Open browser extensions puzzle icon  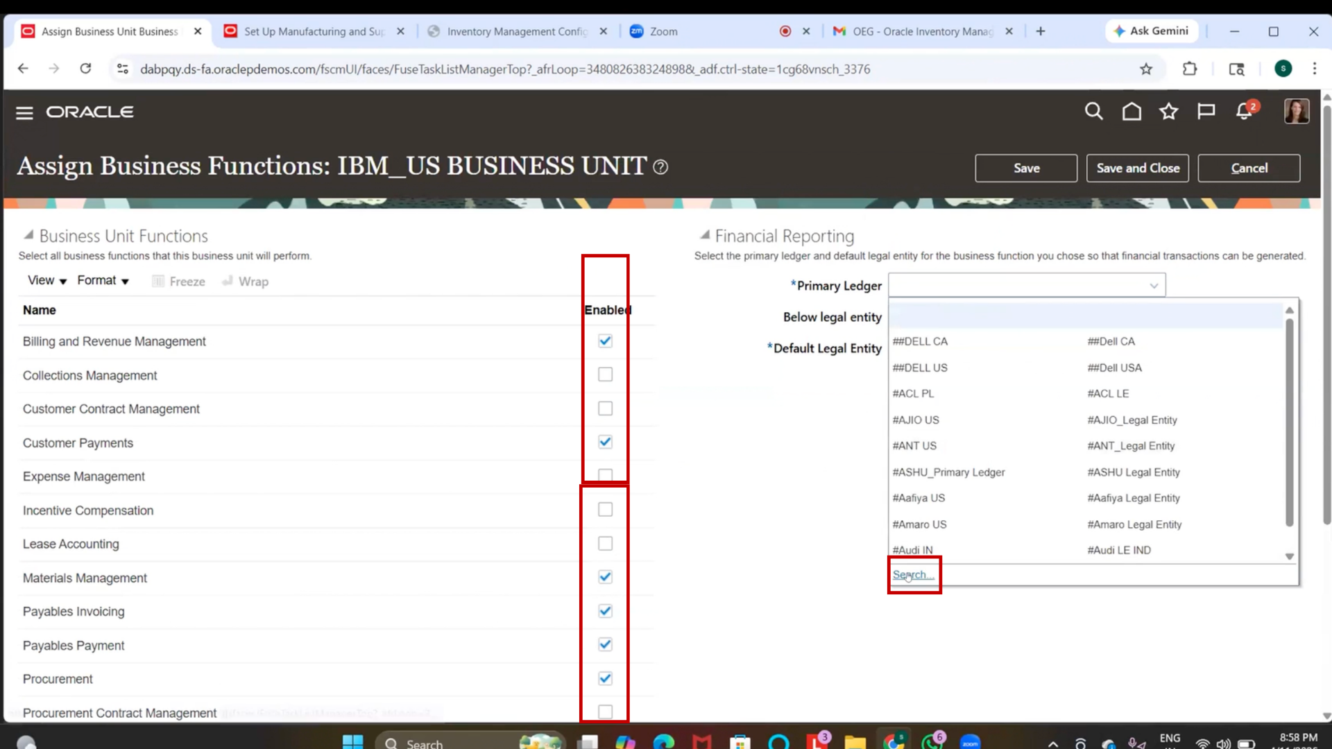pos(1190,69)
